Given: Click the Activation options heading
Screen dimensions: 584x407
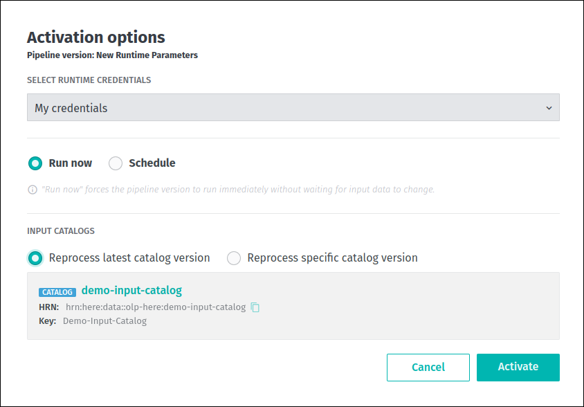Looking at the screenshot, I should pos(96,37).
